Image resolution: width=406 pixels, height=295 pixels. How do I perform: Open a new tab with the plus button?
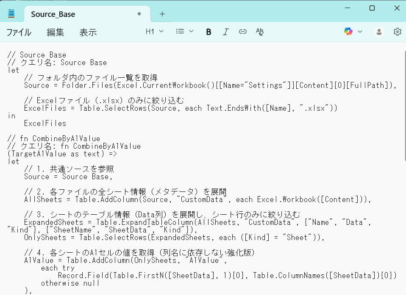tap(162, 14)
